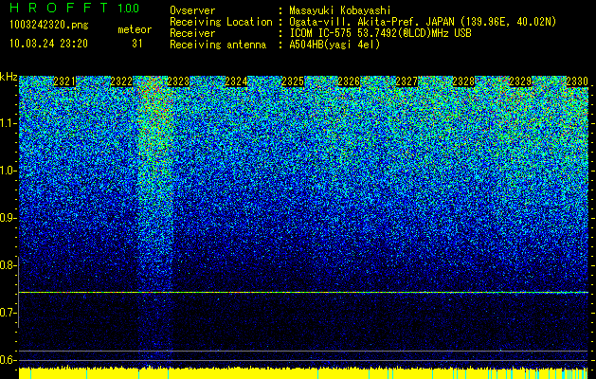Click the kHz axis unit label
This screenshot has width=596, height=379.
pos(9,77)
